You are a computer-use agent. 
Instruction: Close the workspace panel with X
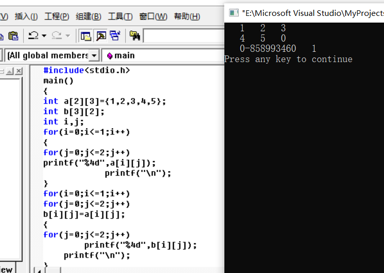tap(18, 71)
